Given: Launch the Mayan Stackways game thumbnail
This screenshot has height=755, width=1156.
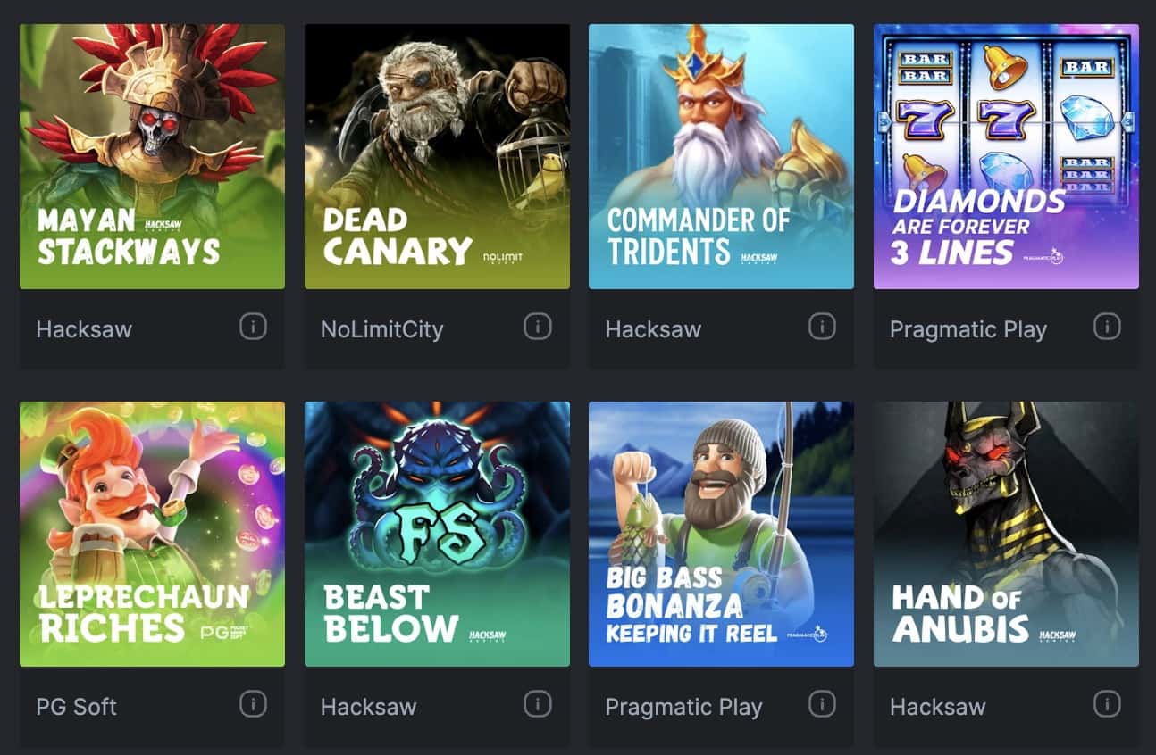Looking at the screenshot, I should (x=152, y=156).
